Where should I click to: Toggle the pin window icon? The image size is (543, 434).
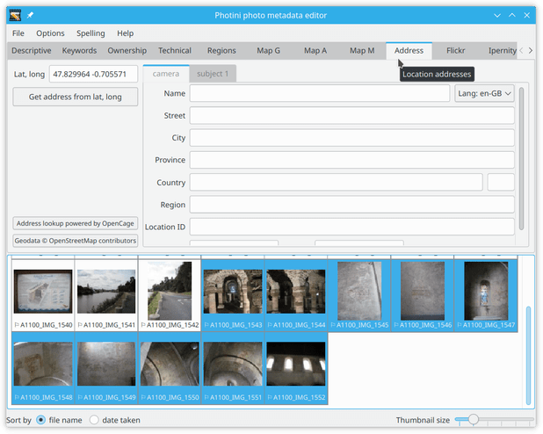30,15
